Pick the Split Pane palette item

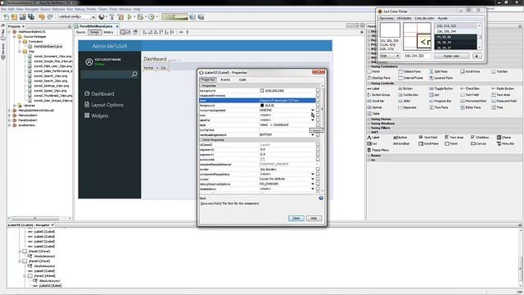point(439,71)
